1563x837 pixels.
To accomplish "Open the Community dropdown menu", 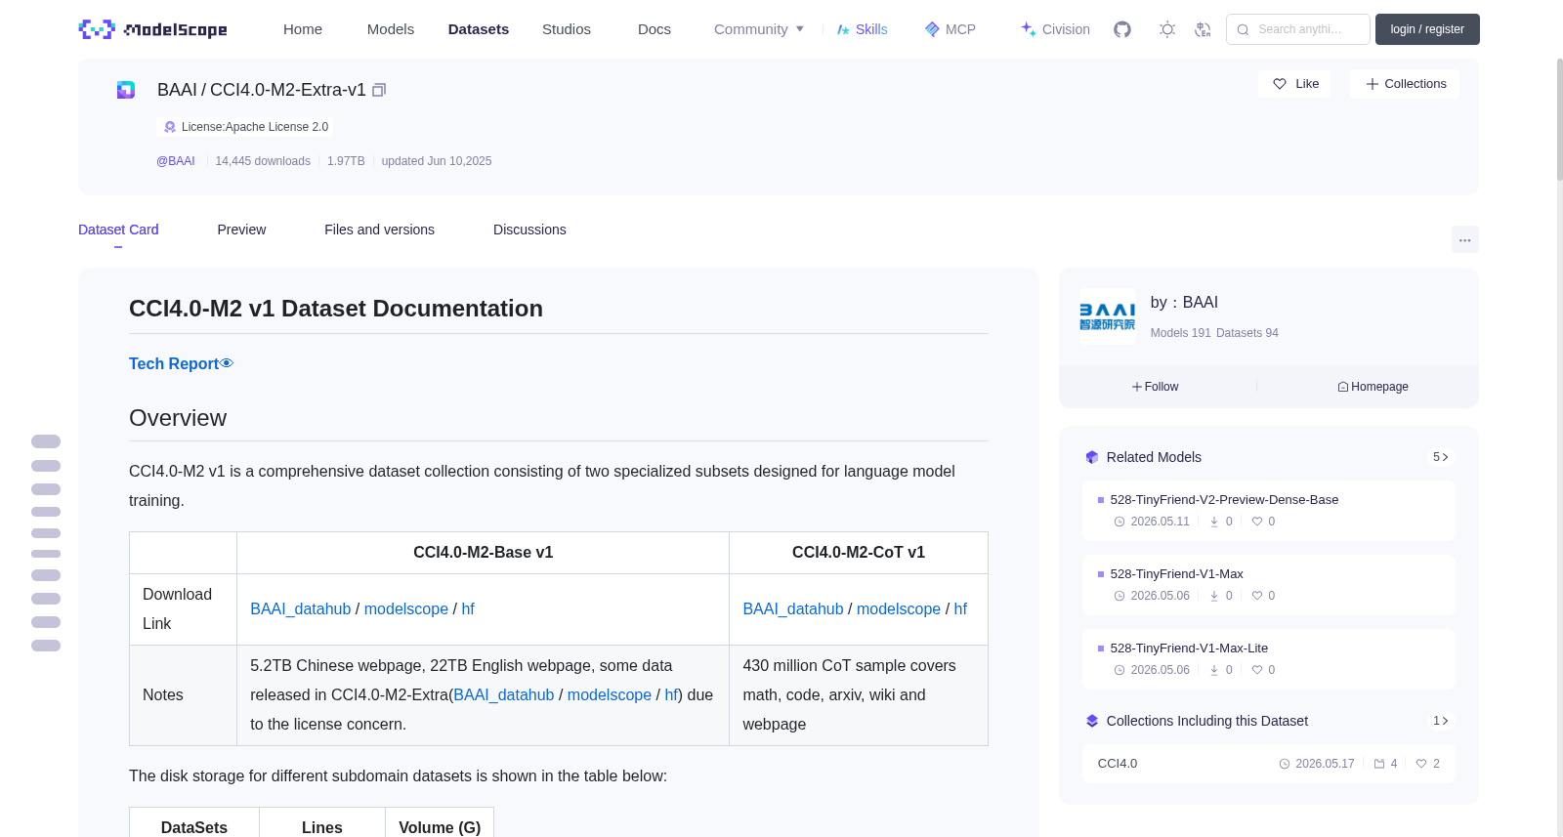I will [x=759, y=29].
